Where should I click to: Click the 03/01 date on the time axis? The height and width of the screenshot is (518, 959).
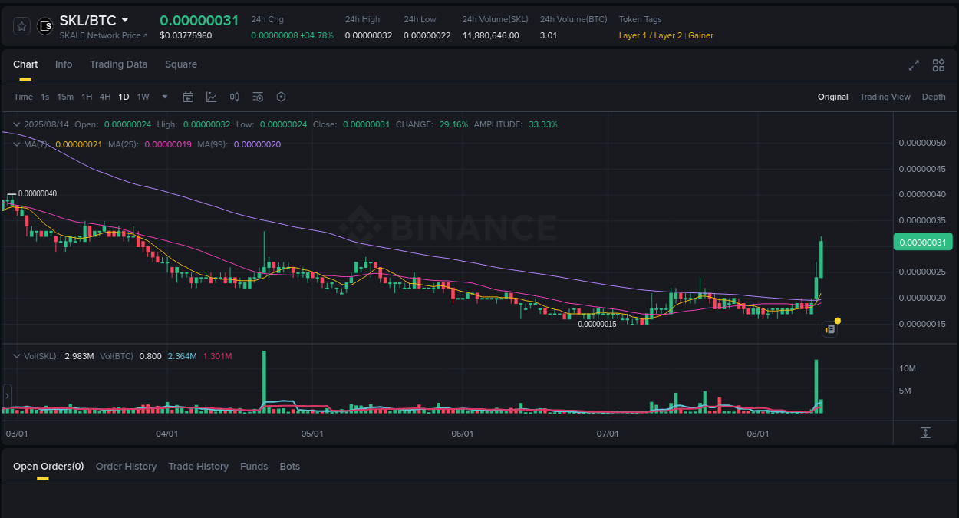[17, 434]
